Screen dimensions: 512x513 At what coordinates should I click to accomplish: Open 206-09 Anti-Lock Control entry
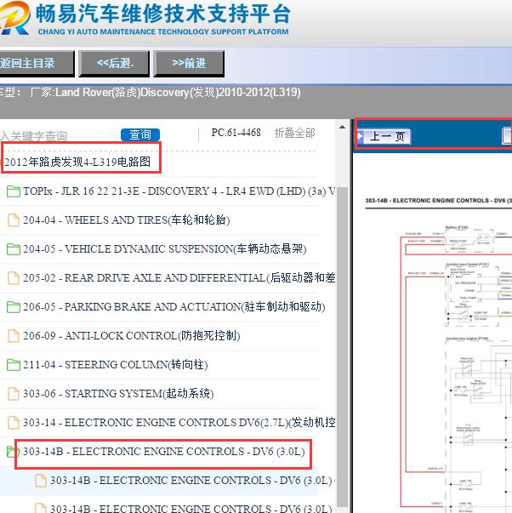tap(132, 336)
